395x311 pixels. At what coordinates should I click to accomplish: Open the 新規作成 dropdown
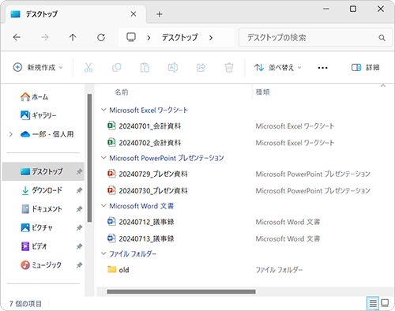point(38,68)
